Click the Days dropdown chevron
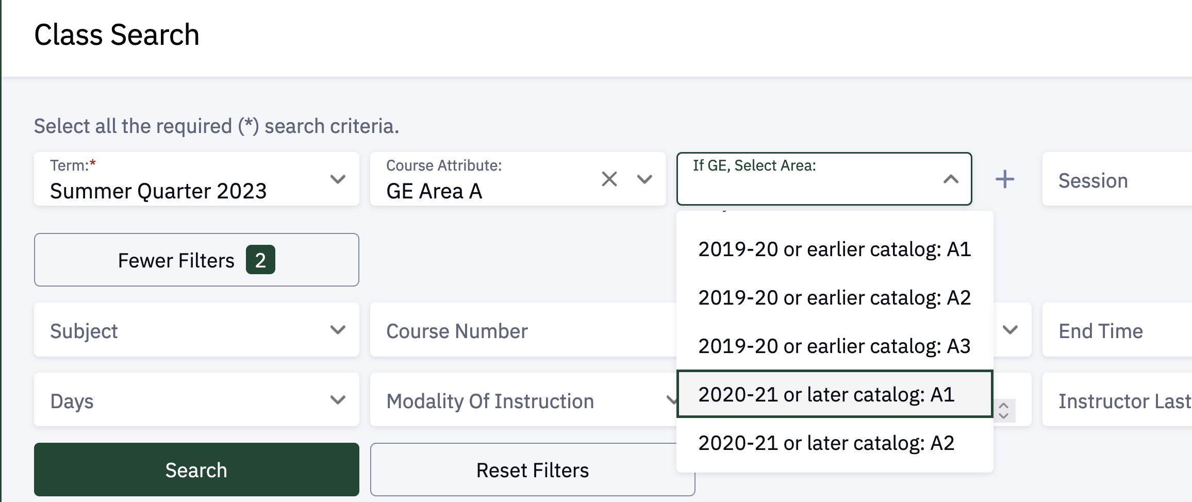The image size is (1192, 502). (338, 400)
